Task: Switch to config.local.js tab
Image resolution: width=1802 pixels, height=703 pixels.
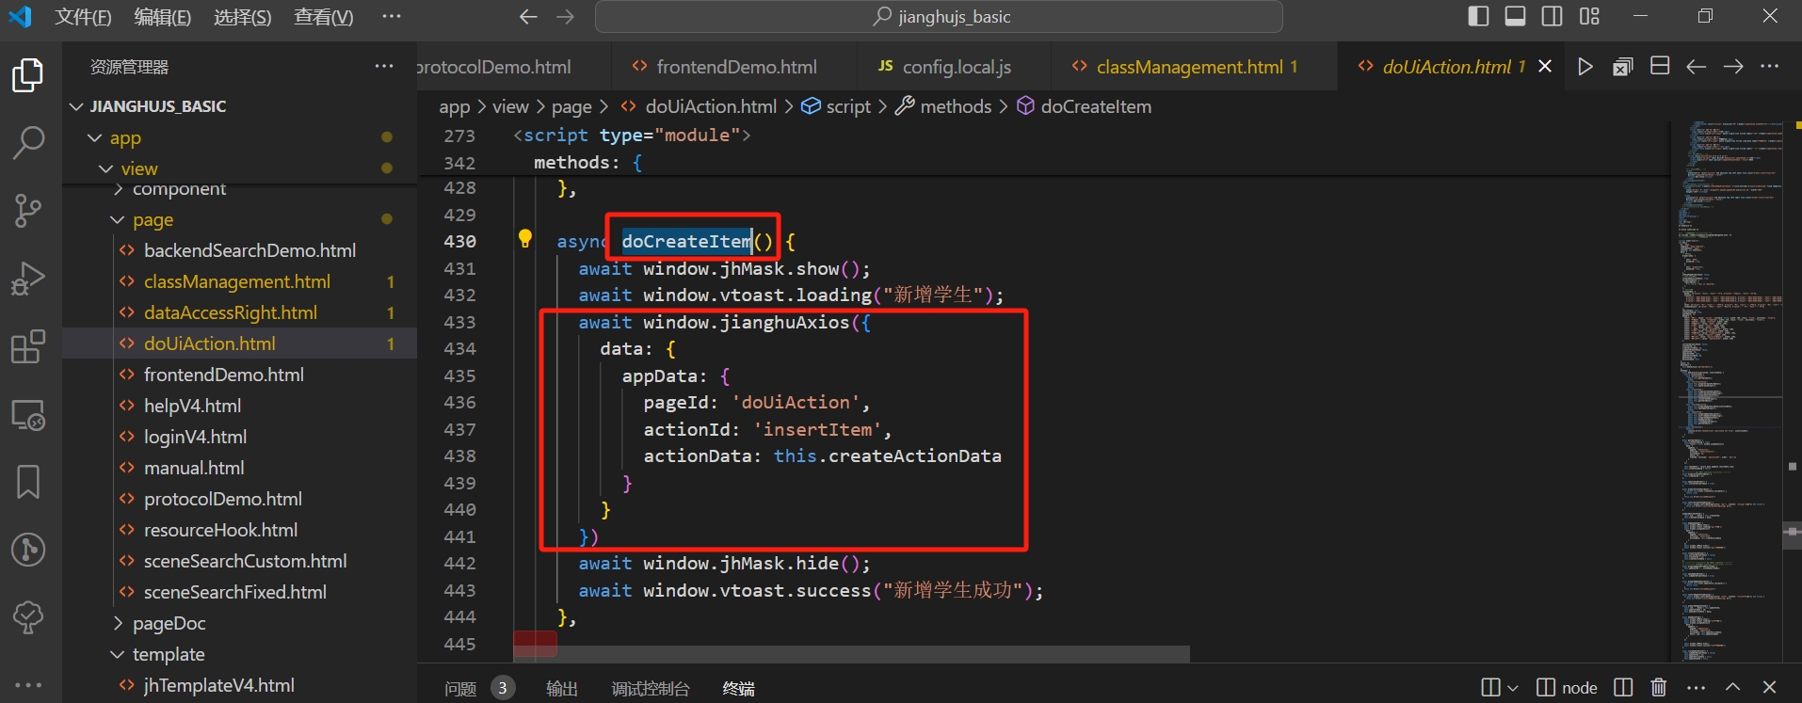Action: (x=955, y=67)
